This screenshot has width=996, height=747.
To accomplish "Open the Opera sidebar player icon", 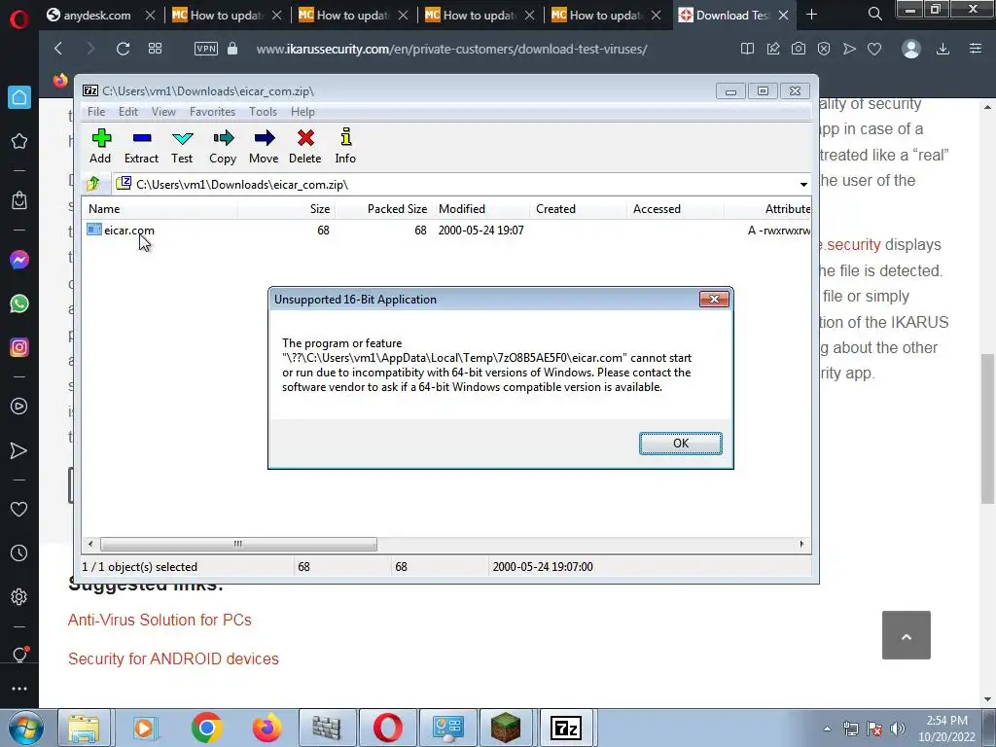I will tap(19, 407).
